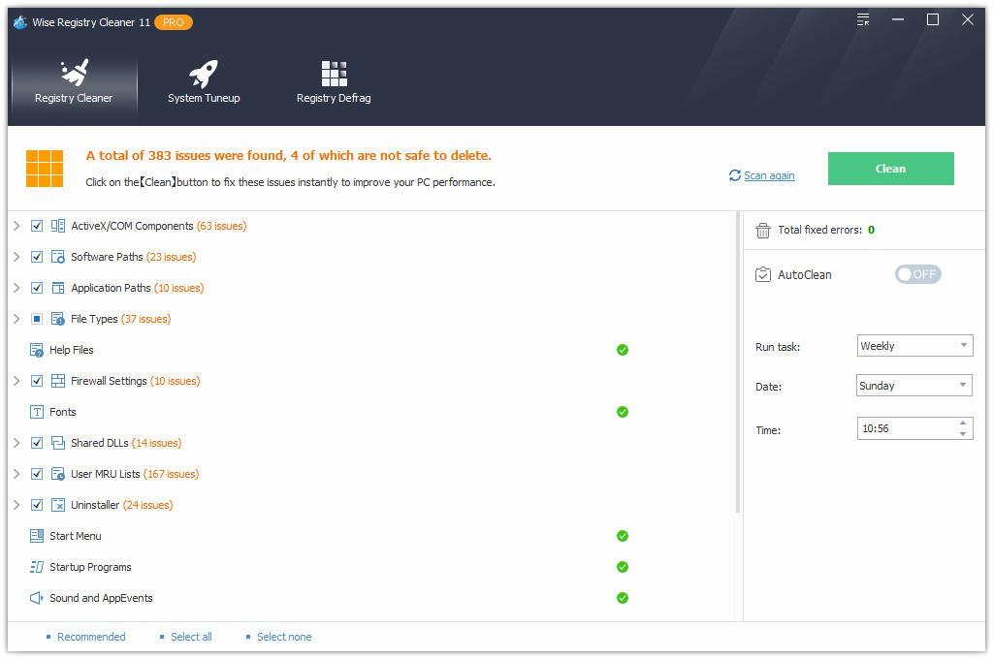The height and width of the screenshot is (659, 993).
Task: Open the Date Sunday dropdown
Action: point(914,386)
